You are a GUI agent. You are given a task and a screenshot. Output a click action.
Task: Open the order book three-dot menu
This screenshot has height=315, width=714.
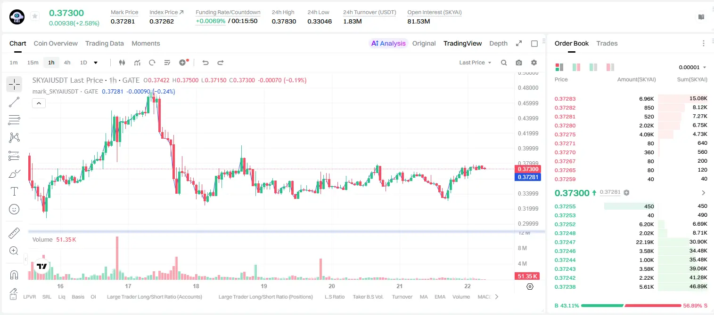(704, 43)
